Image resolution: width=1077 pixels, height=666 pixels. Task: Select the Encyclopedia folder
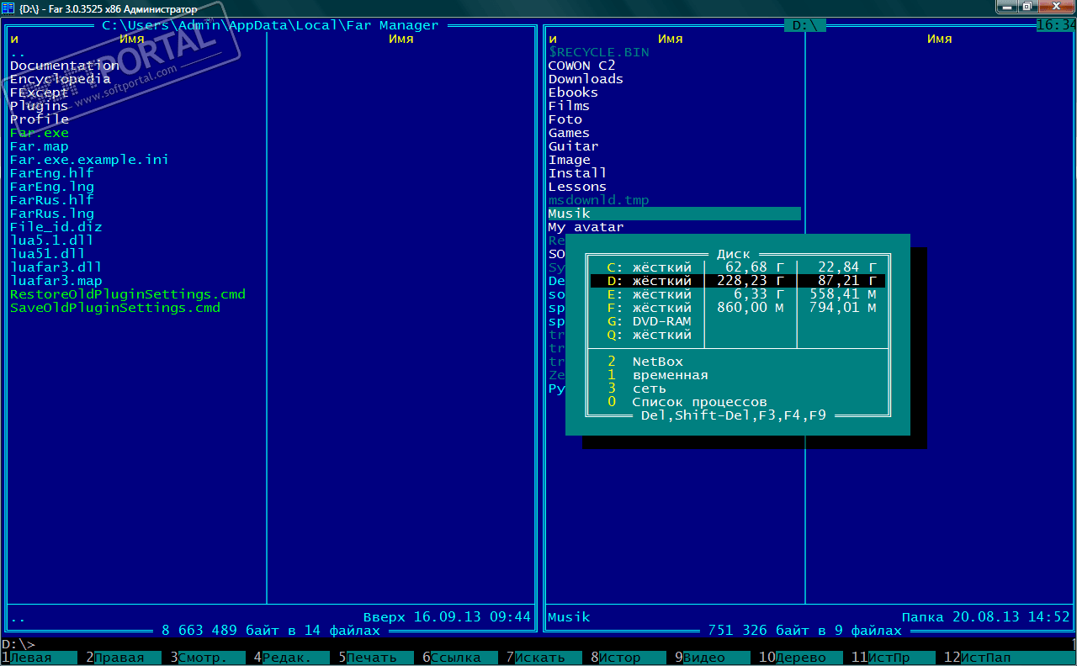[x=61, y=79]
